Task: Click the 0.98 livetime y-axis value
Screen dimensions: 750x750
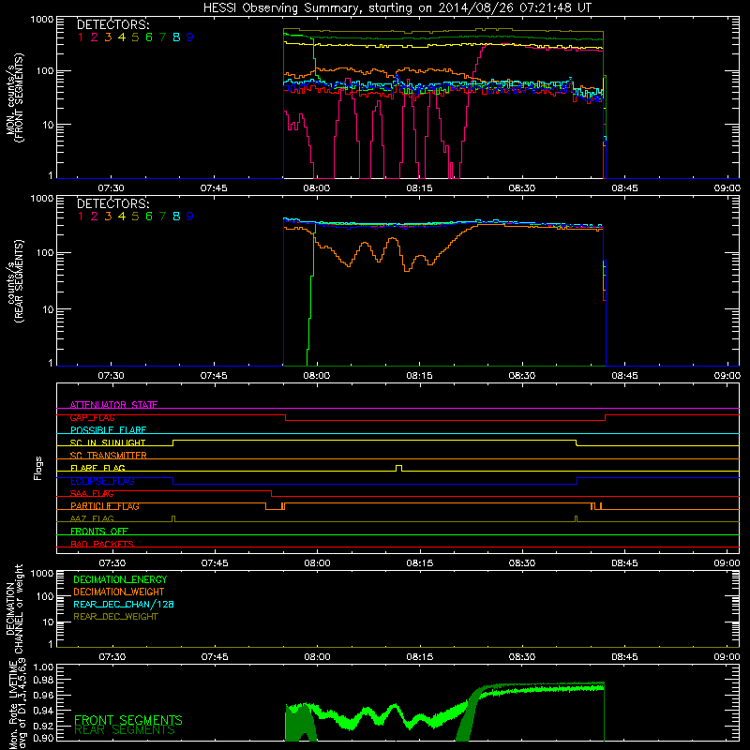Action: tap(43, 680)
